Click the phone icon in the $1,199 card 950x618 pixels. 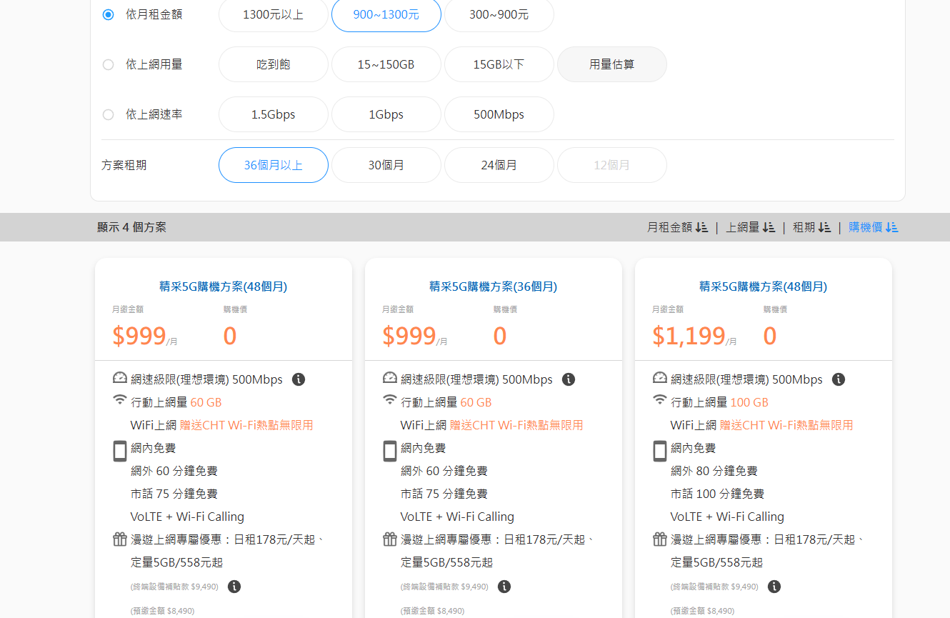coord(660,451)
